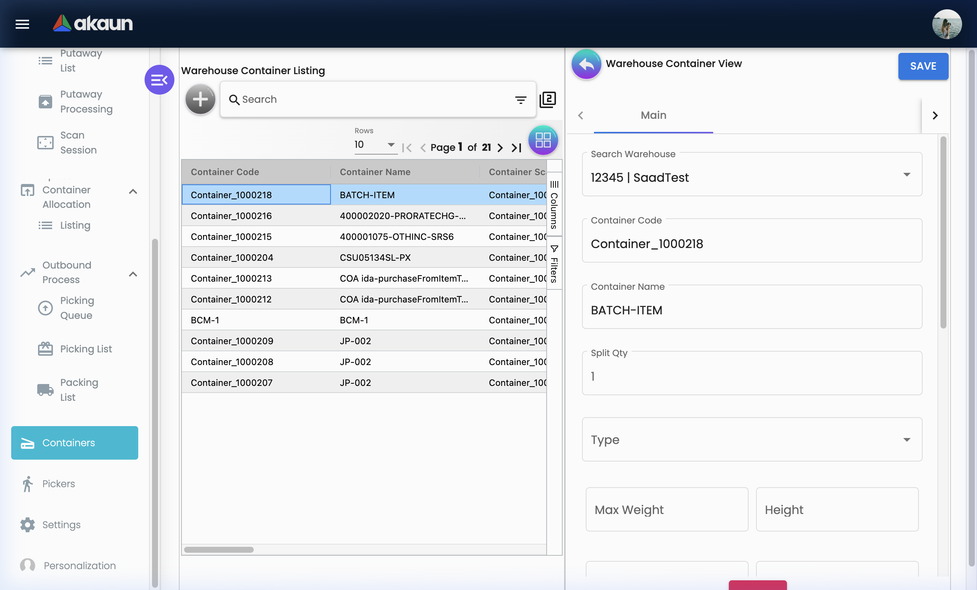The height and width of the screenshot is (590, 977).
Task: Collapse the sidebar with purple button
Action: tap(159, 80)
